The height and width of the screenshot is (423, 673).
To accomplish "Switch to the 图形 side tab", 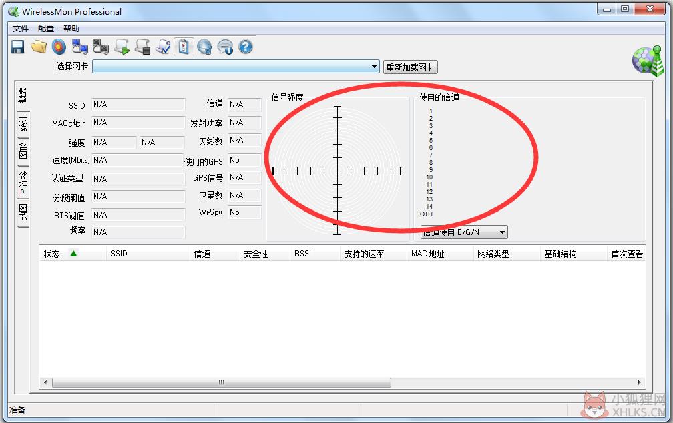I will click(23, 151).
